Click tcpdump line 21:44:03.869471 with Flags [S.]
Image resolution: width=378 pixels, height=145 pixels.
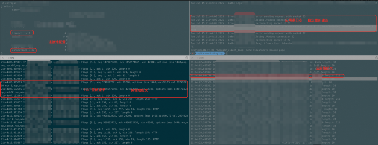point(94,62)
